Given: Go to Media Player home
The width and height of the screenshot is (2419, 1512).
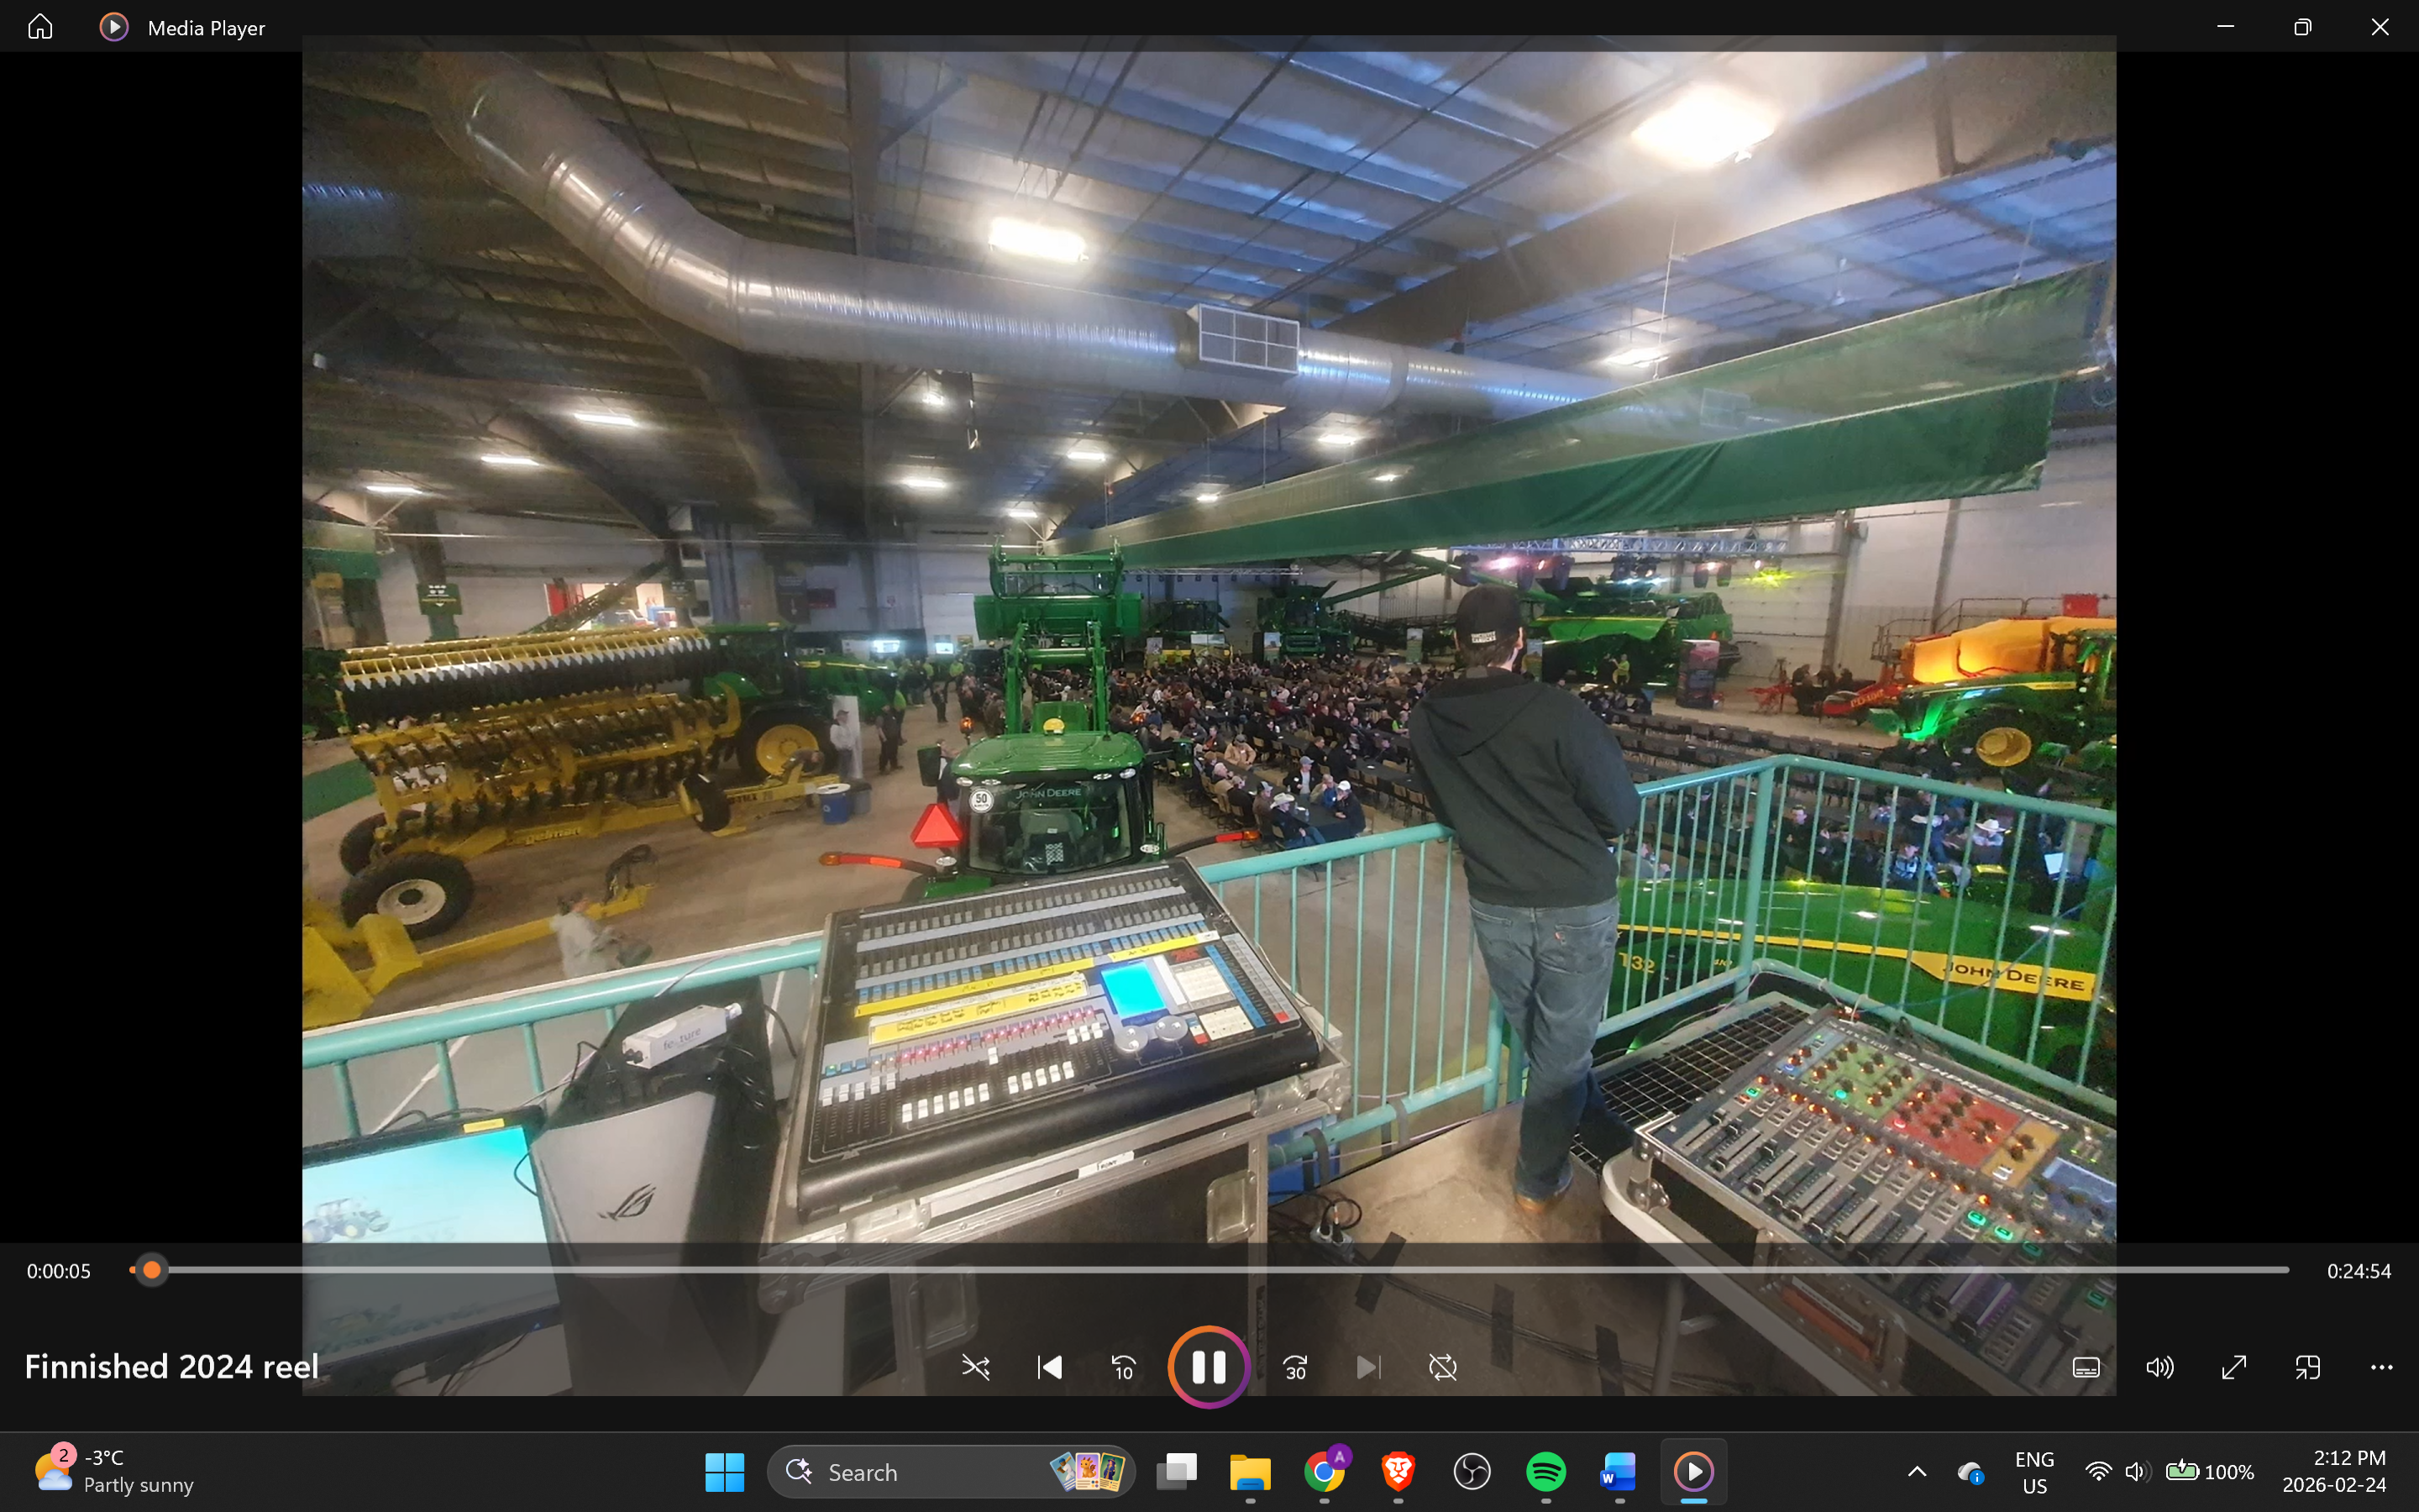Looking at the screenshot, I should click(x=40, y=27).
